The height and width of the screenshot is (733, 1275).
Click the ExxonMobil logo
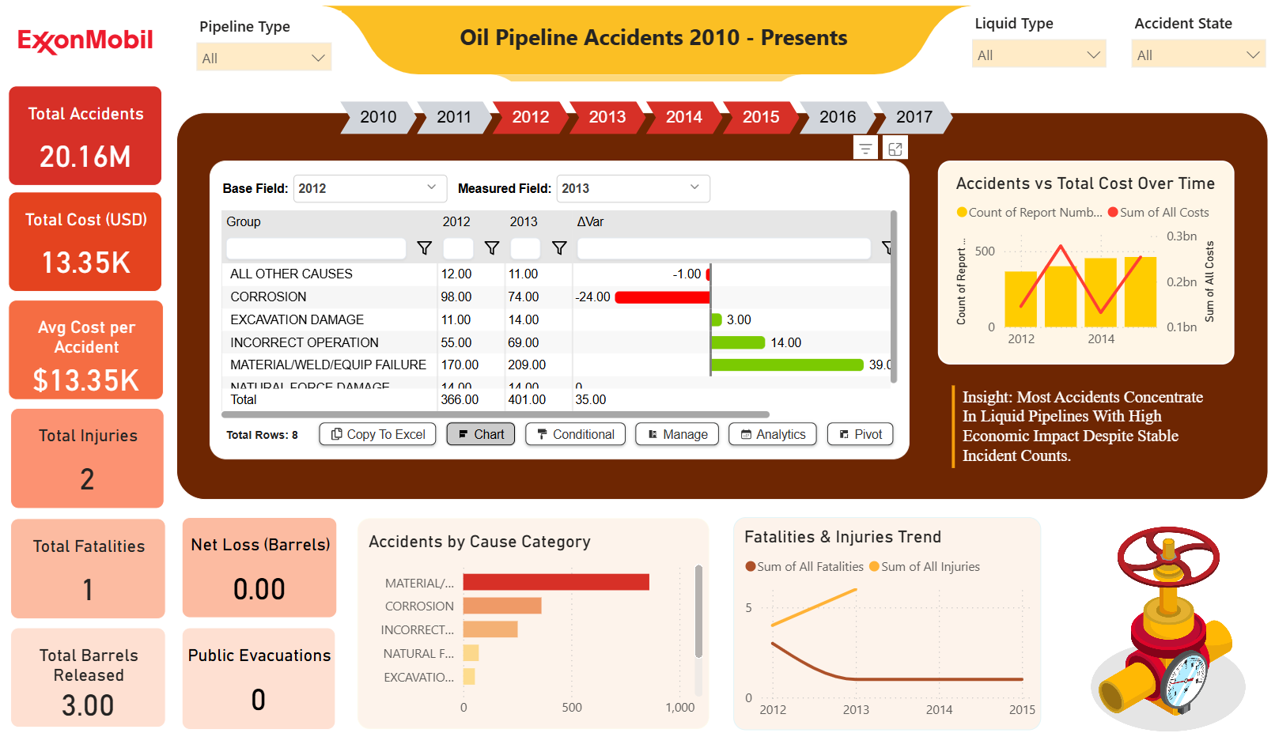(x=85, y=40)
